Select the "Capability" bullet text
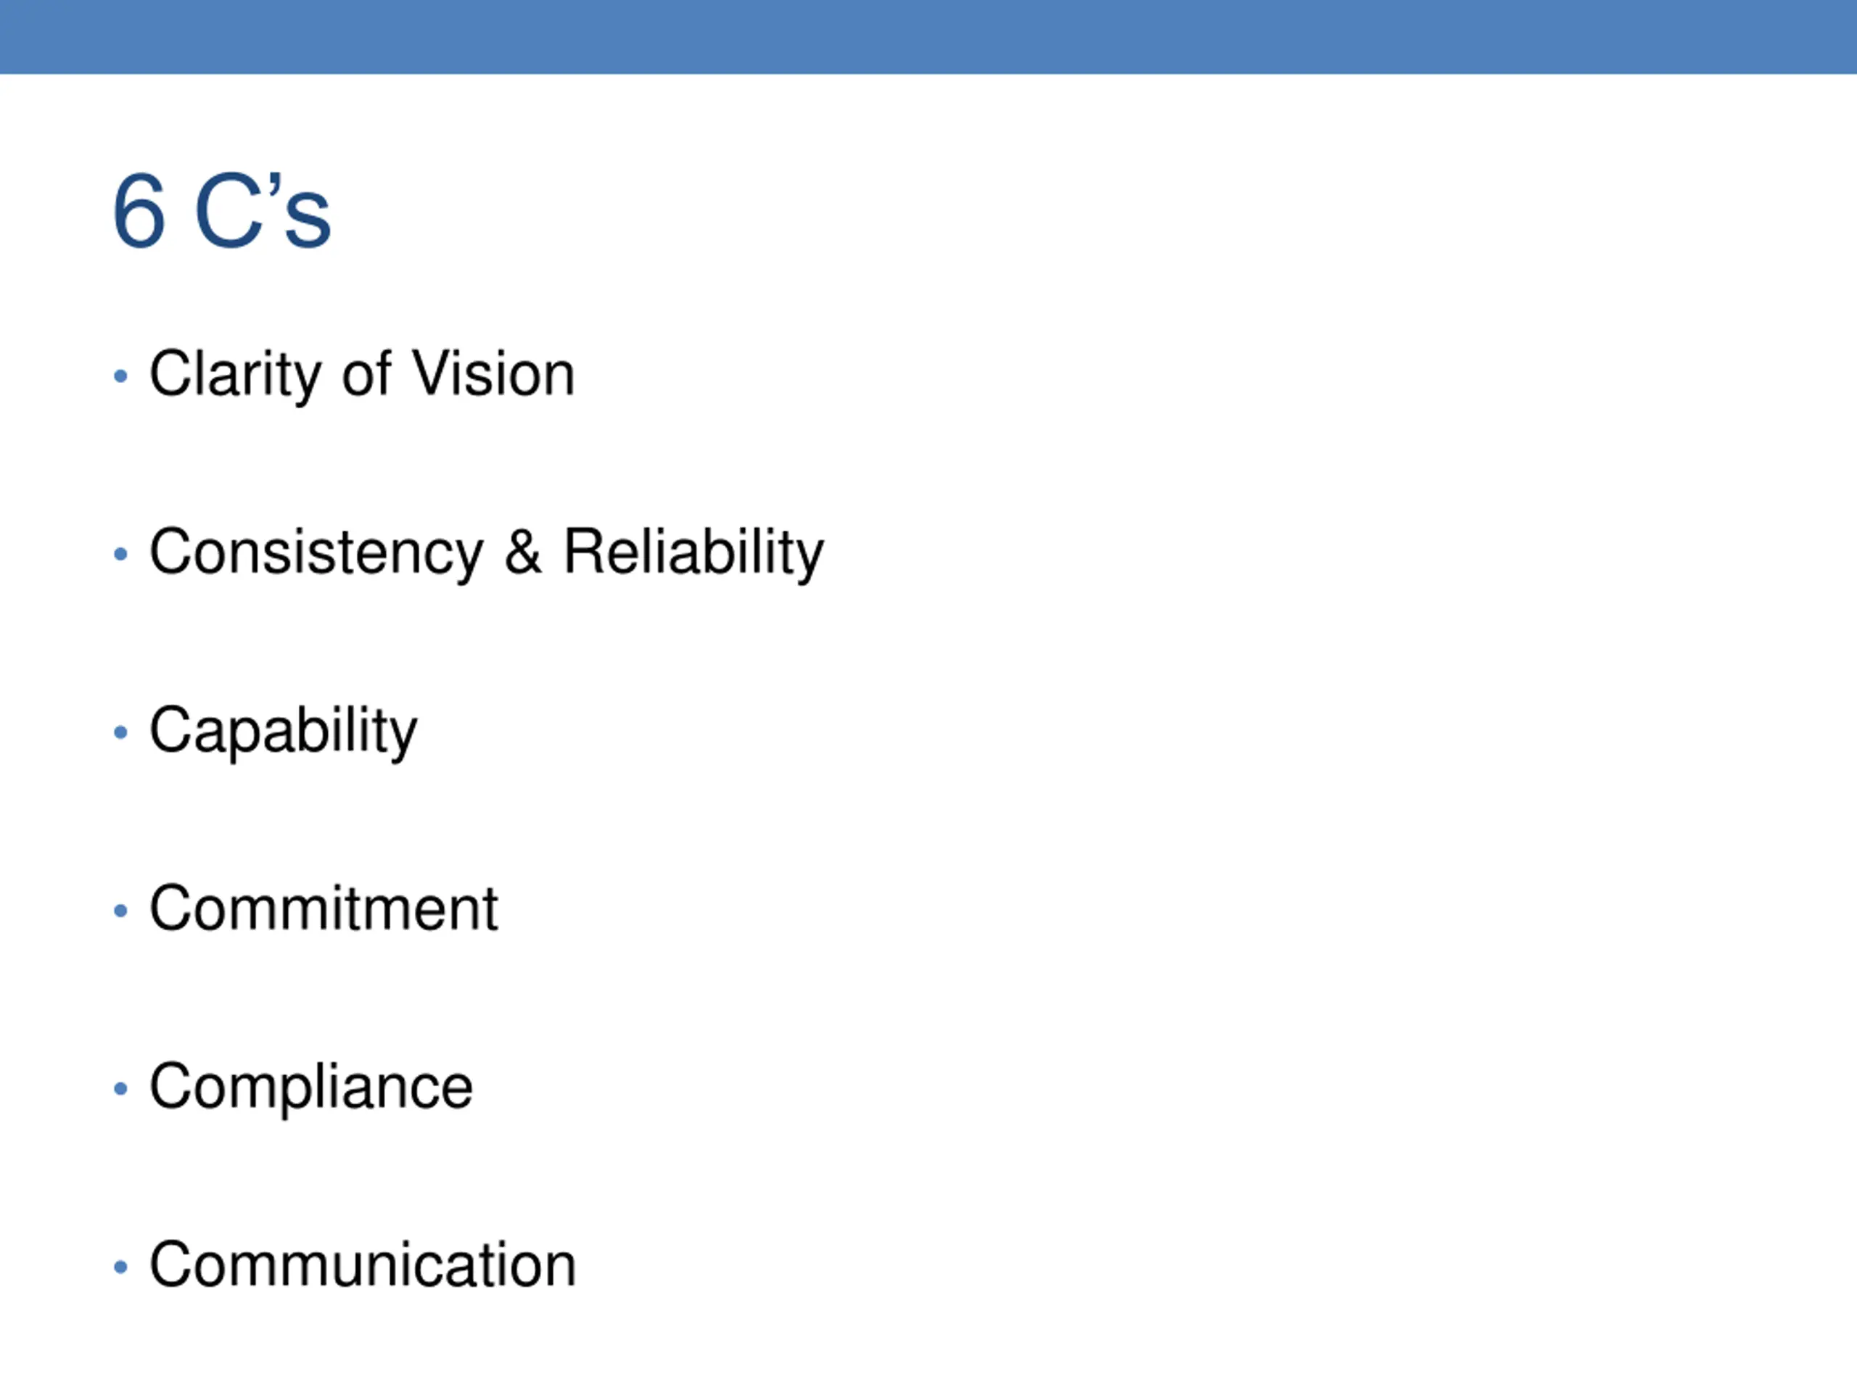Viewport: 1857px width, 1392px height. pyautogui.click(x=283, y=732)
